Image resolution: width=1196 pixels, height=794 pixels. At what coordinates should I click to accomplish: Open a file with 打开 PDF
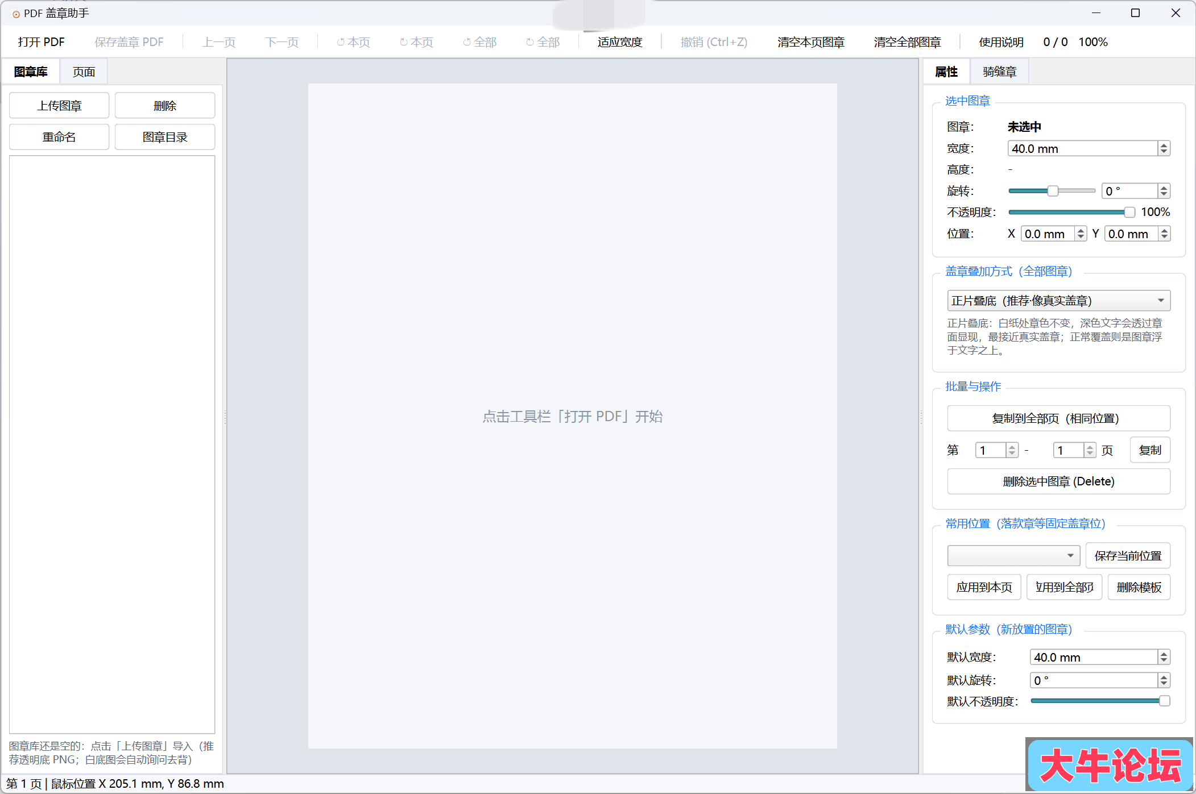[x=42, y=42]
